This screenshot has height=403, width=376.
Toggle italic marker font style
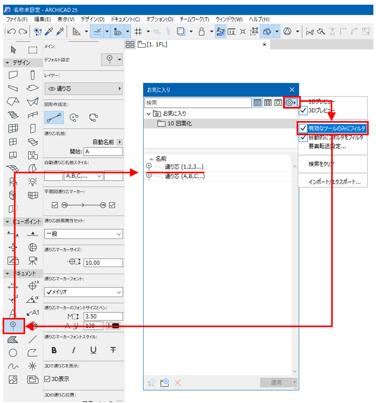point(74,350)
